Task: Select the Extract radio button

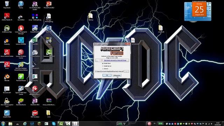Action: coord(103,69)
